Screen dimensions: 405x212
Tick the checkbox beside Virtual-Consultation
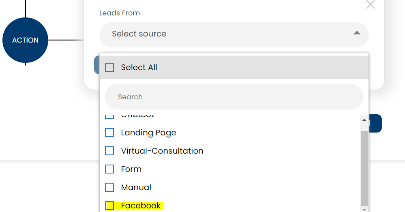109,151
